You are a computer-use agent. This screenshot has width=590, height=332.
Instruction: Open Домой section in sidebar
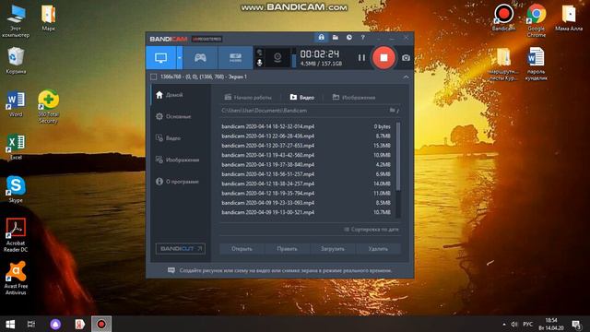pos(181,95)
